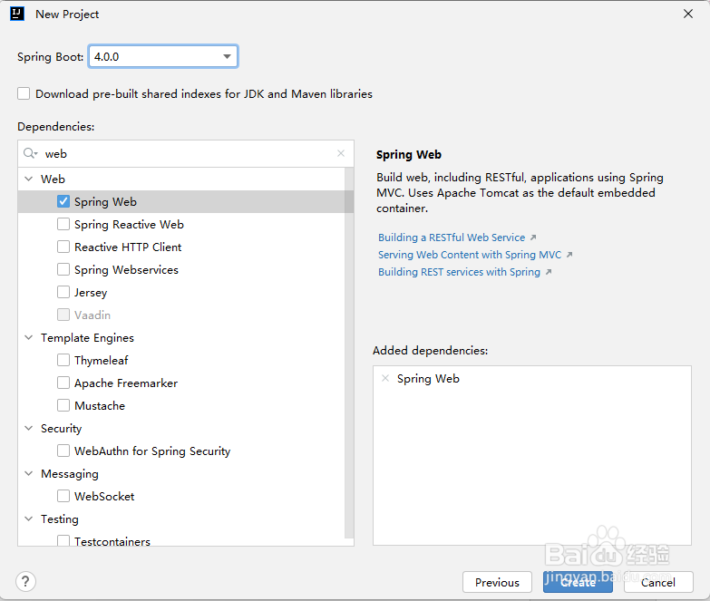Collapse the Security category
The height and width of the screenshot is (601, 710).
(29, 429)
